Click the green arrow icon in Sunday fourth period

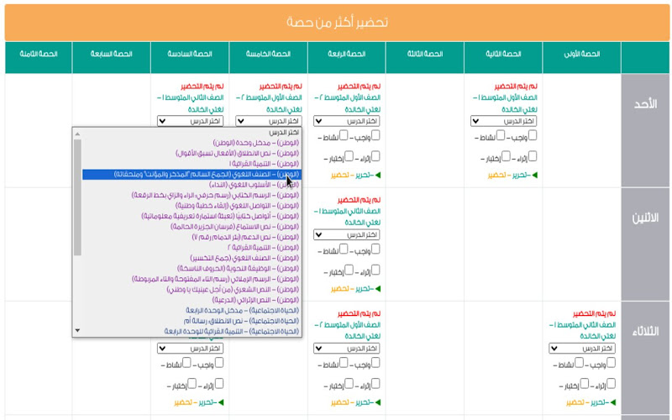tap(377, 175)
